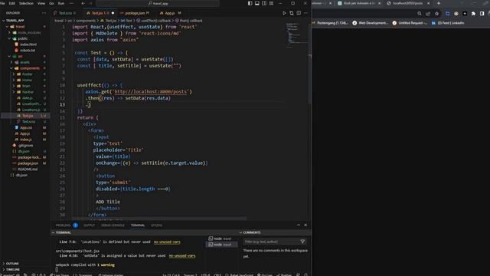Image resolution: width=490 pixels, height=276 pixels.
Task: Open App.js in the file tree
Action: click(25, 133)
